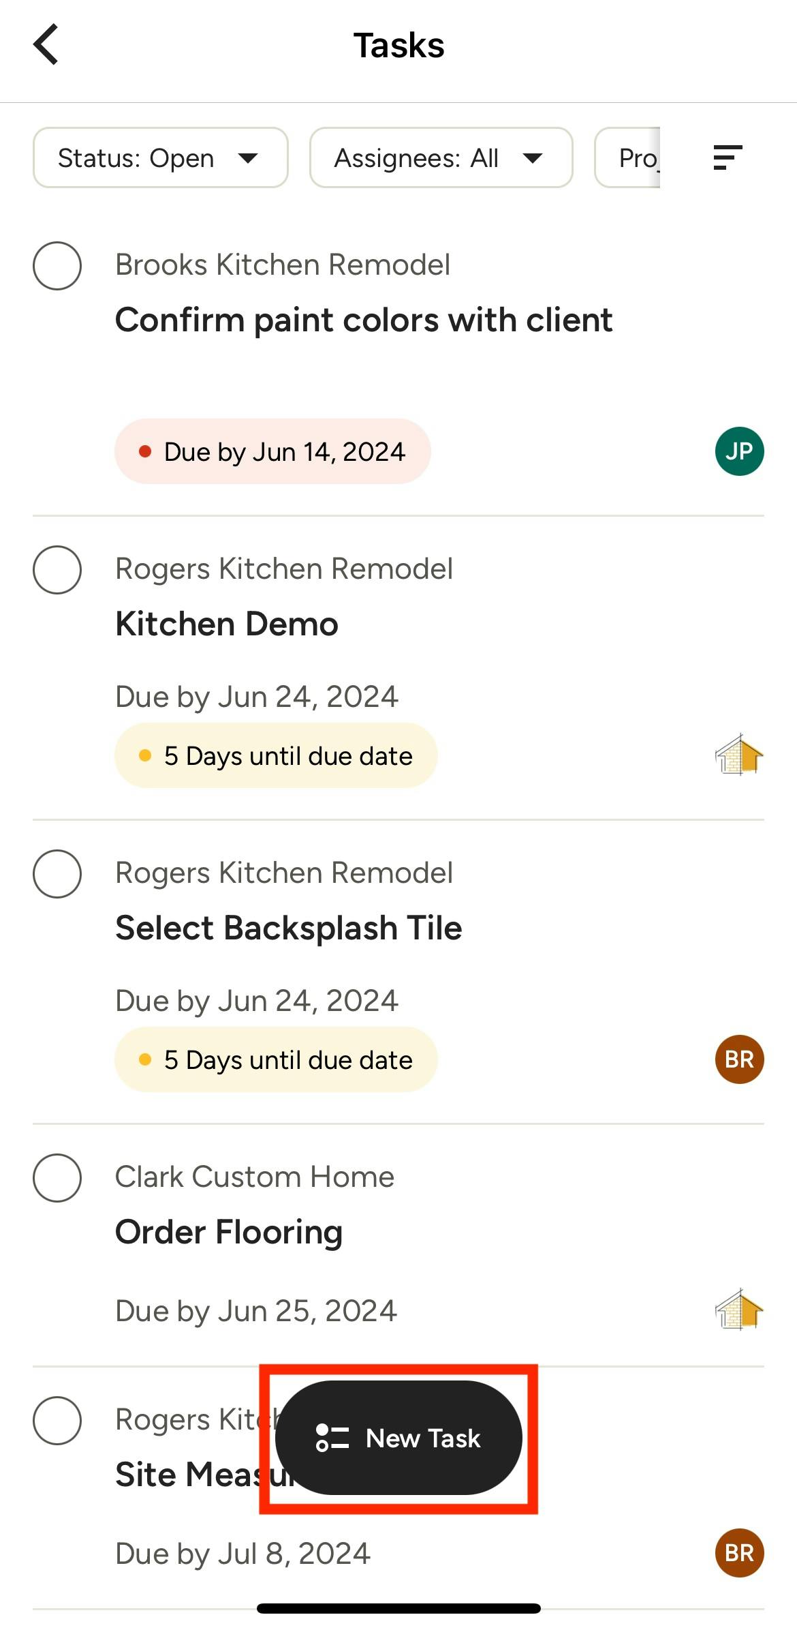Tap BR avatar on Select Backsplash Tile
Screen dimensions: 797x1630
pos(739,1059)
